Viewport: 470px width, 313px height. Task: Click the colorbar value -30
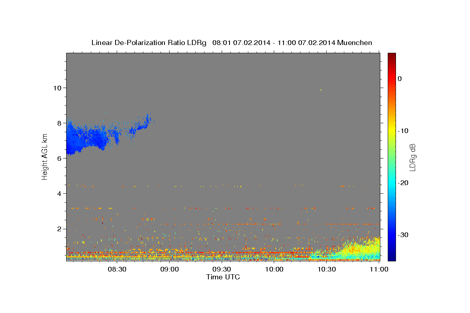(x=403, y=235)
